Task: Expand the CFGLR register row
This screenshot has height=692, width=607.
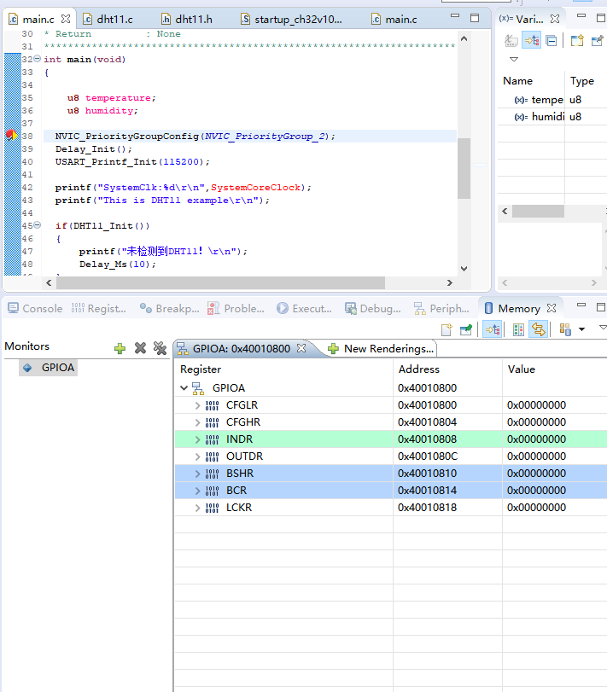Action: [198, 405]
